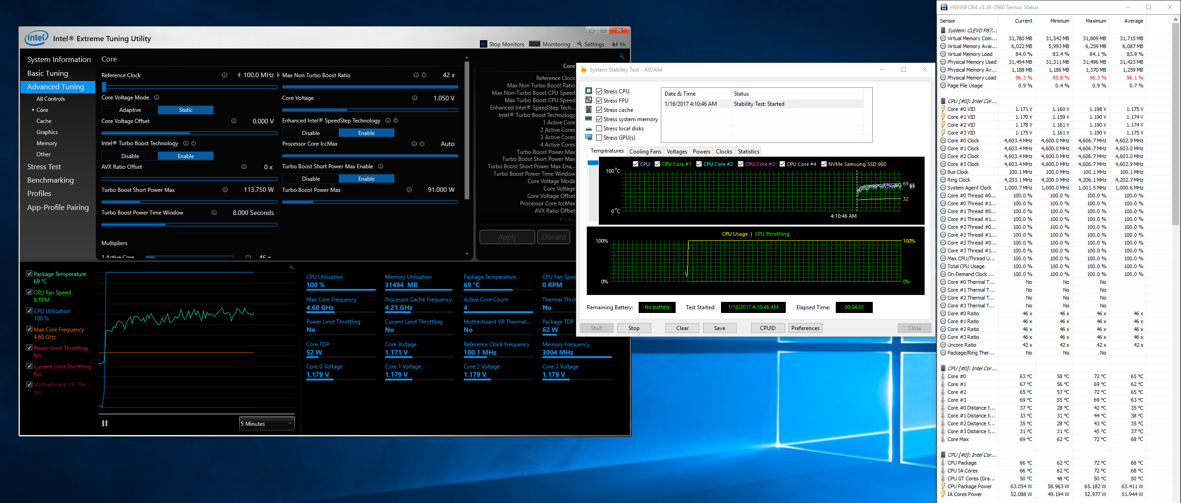Click the info icon next to Processor Core IccMax
This screenshot has height=503, width=1181.
click(414, 144)
